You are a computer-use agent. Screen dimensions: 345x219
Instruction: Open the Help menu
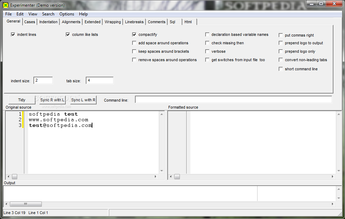coord(83,14)
